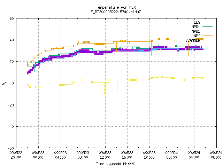Image resolution: width=223 pixels, height=167 pixels.
Task: Click the orange NPI legend line sample
Action: tap(207, 36)
